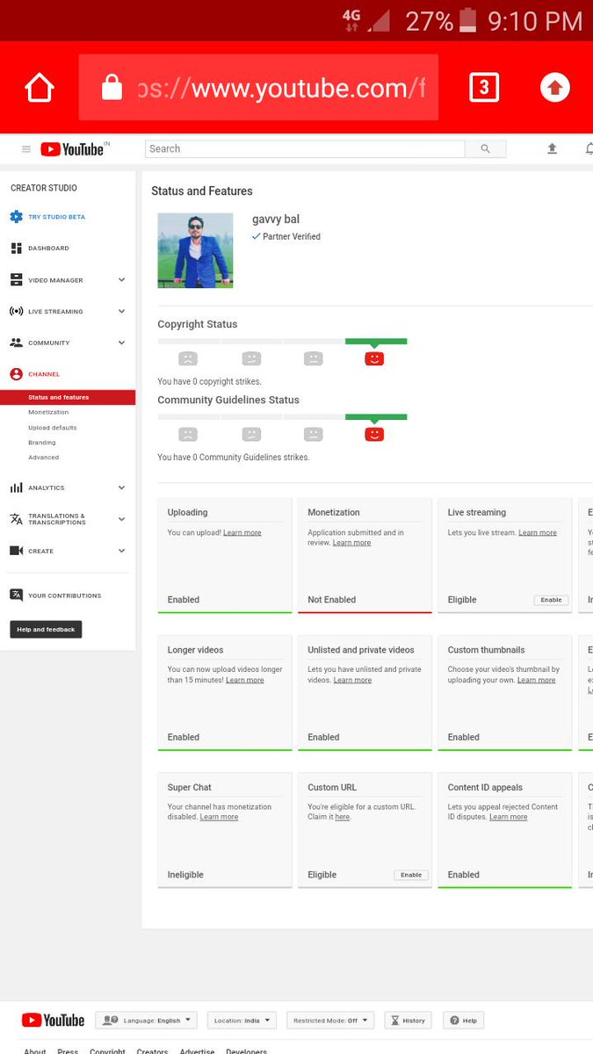This screenshot has height=1054, width=593.
Task: Click the search magnifier button
Action: coord(486,149)
